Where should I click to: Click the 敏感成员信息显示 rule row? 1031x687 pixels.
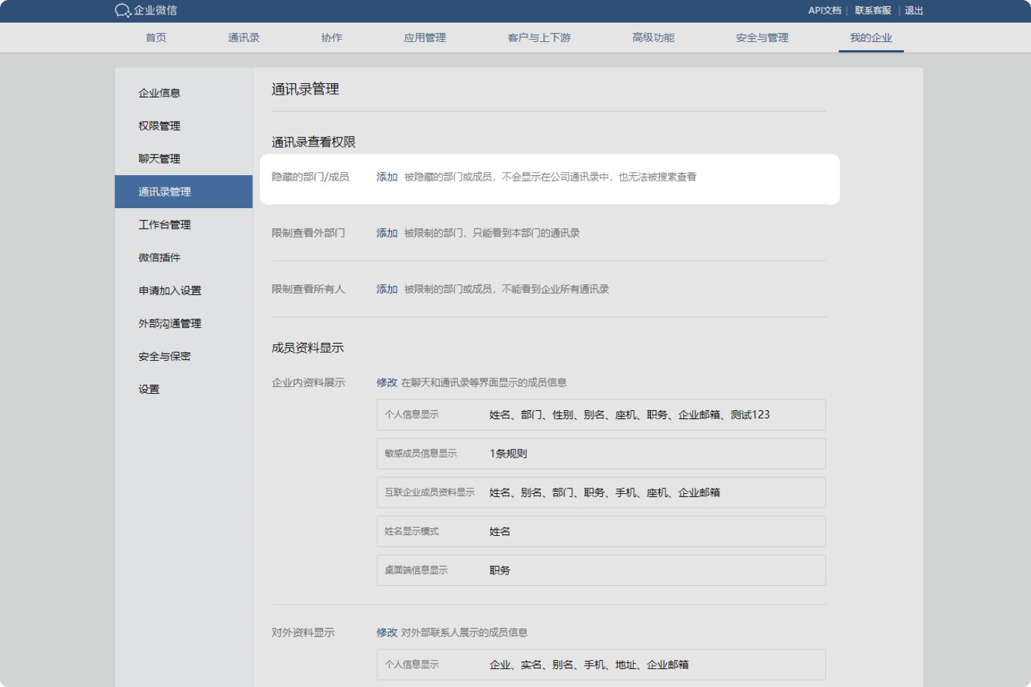601,453
